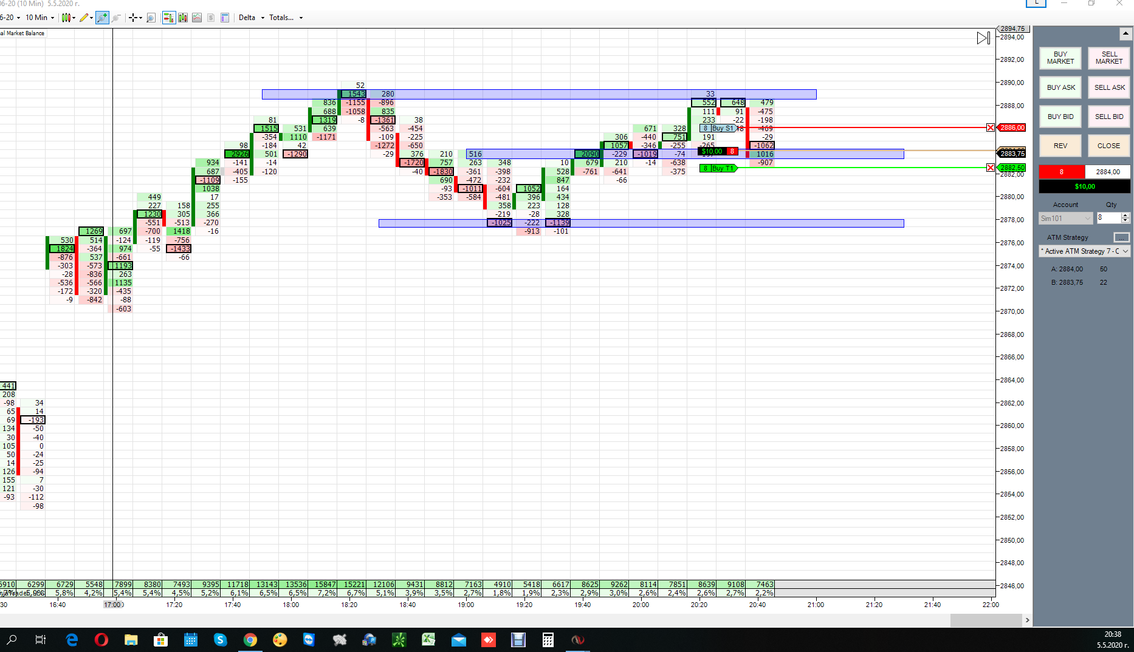Activate the zoom in magnifier tool

[102, 18]
